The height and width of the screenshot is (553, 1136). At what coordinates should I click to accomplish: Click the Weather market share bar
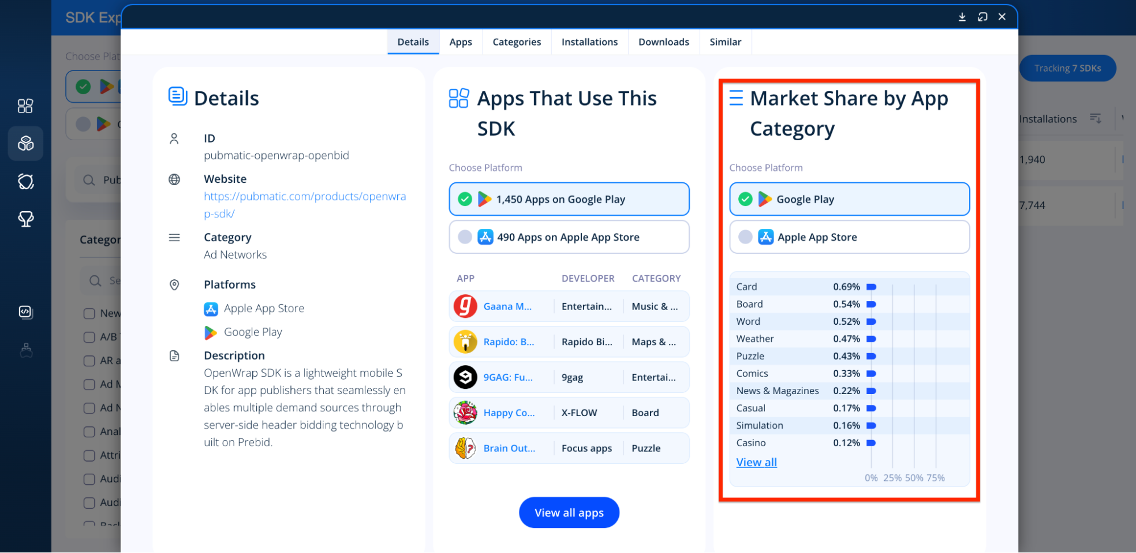[871, 339]
